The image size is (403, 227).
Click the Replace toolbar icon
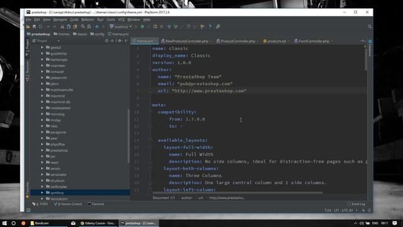coord(89,26)
